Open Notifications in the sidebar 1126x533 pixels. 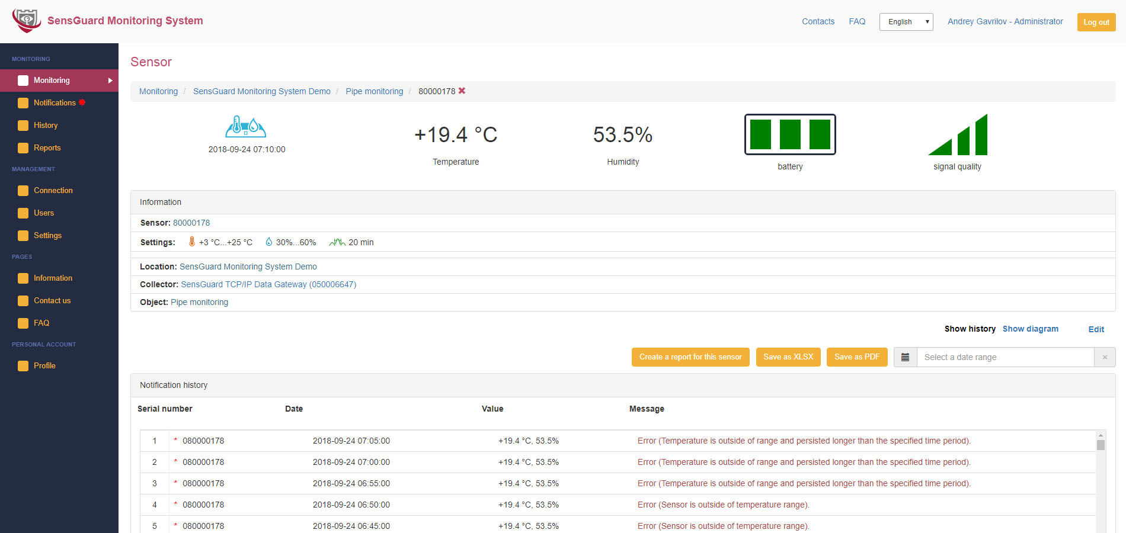click(x=55, y=103)
